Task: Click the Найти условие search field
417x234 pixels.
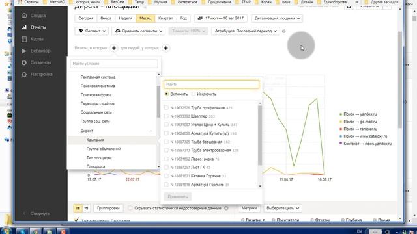Action: coord(114,64)
